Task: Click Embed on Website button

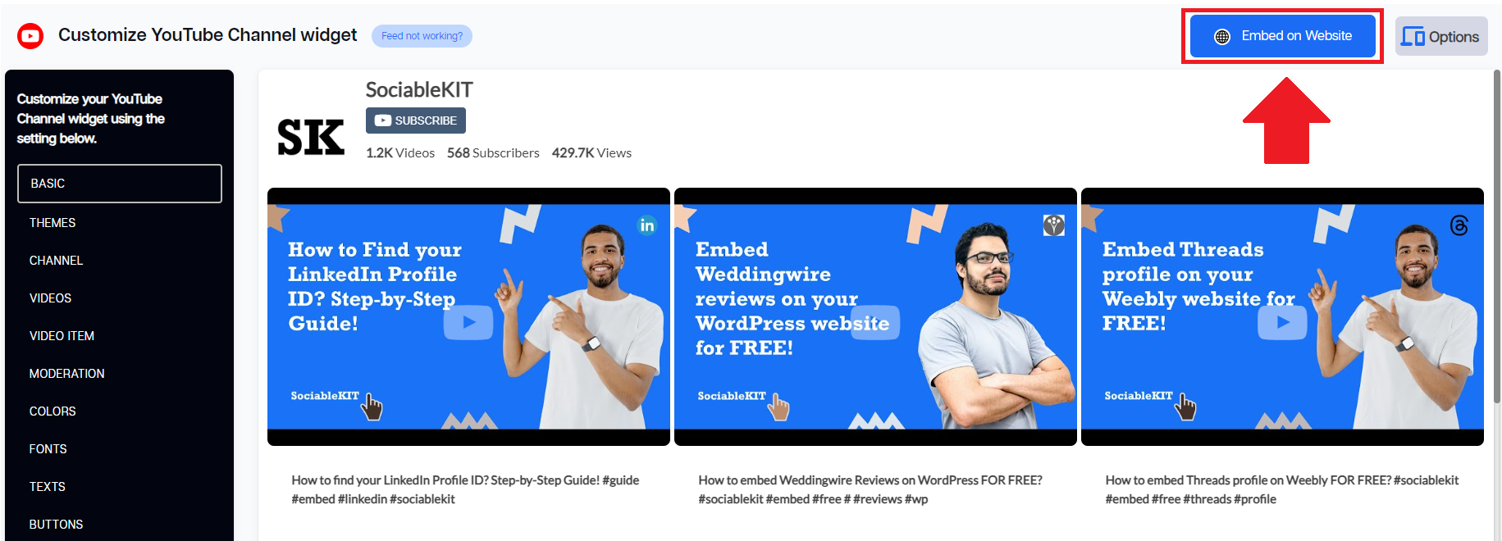Action: [1283, 36]
